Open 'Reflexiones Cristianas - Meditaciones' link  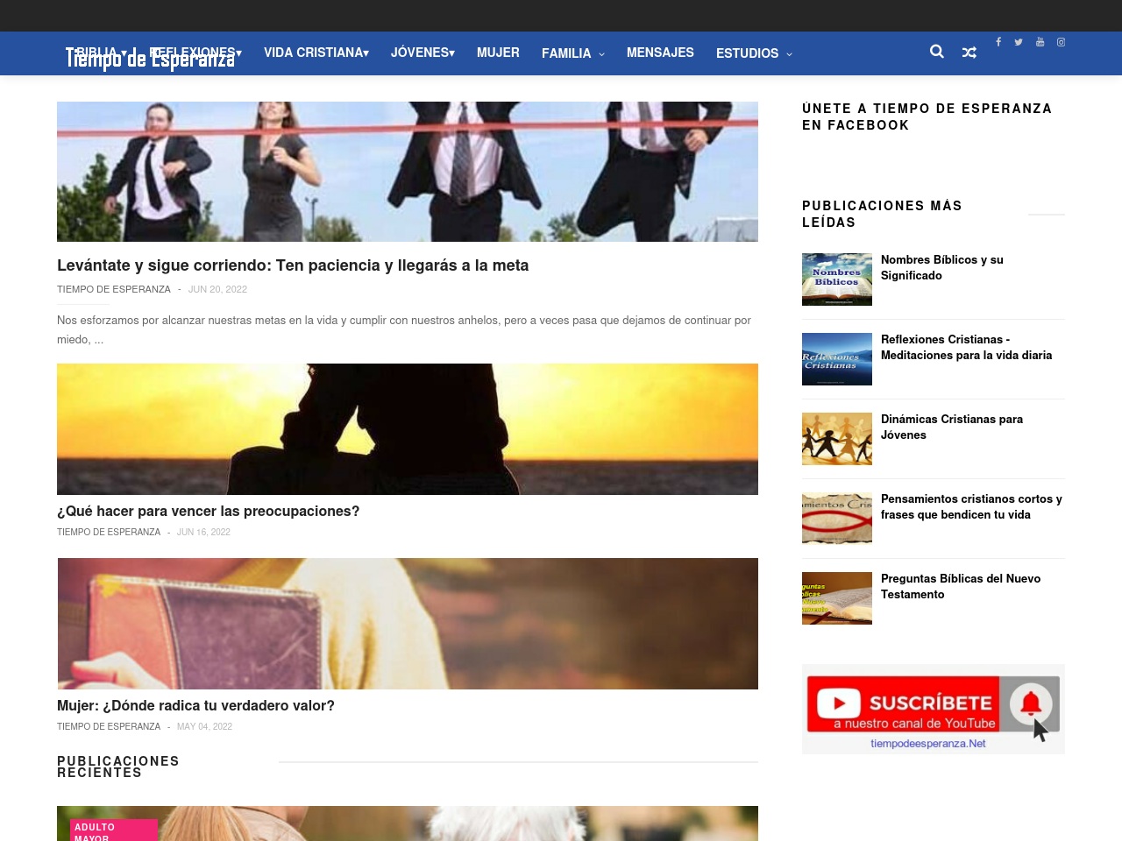pos(966,347)
